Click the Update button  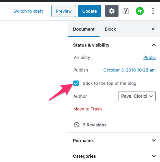click(x=90, y=11)
